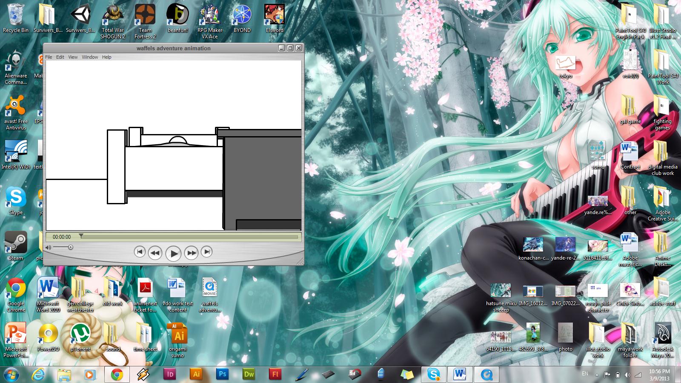The height and width of the screenshot is (383, 681).
Task: Select the Total War SHOGUN 2 icon
Action: (x=113, y=21)
